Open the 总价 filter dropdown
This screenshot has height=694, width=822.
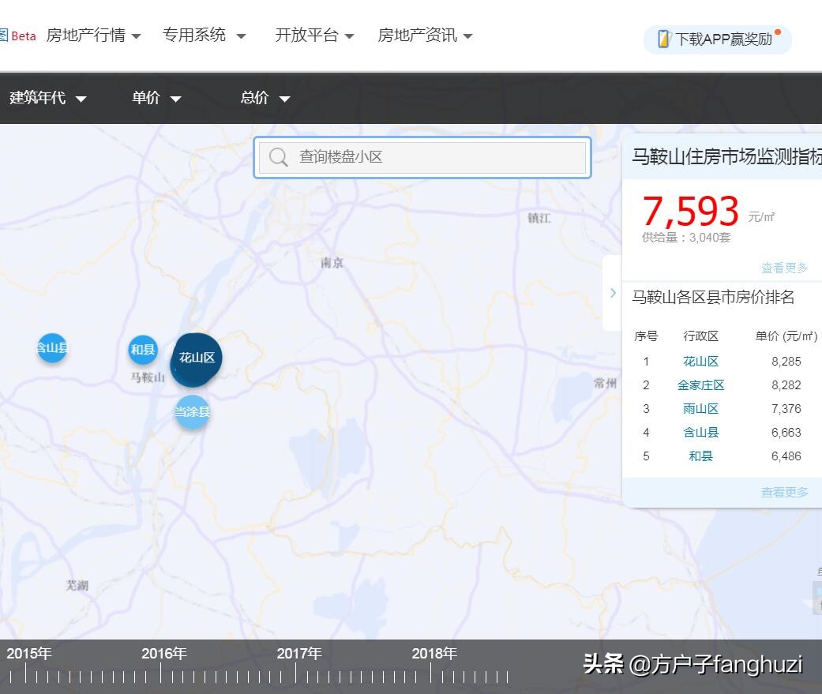tap(263, 98)
